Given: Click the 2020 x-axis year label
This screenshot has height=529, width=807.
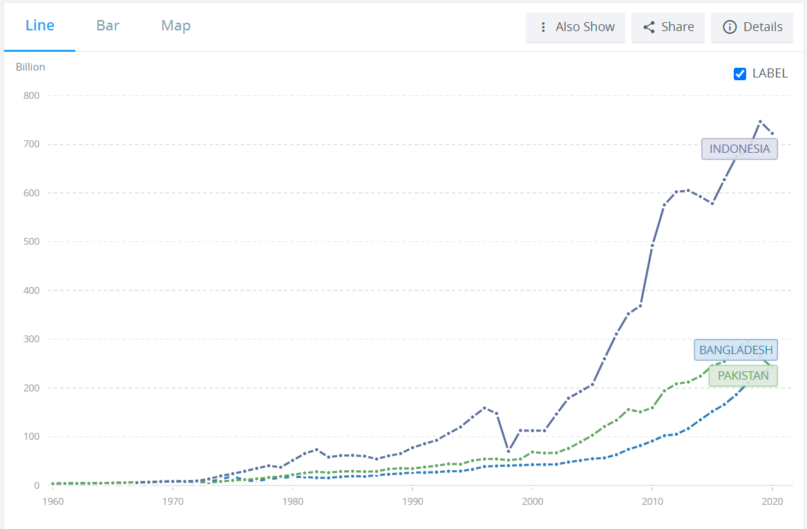Looking at the screenshot, I should (772, 501).
